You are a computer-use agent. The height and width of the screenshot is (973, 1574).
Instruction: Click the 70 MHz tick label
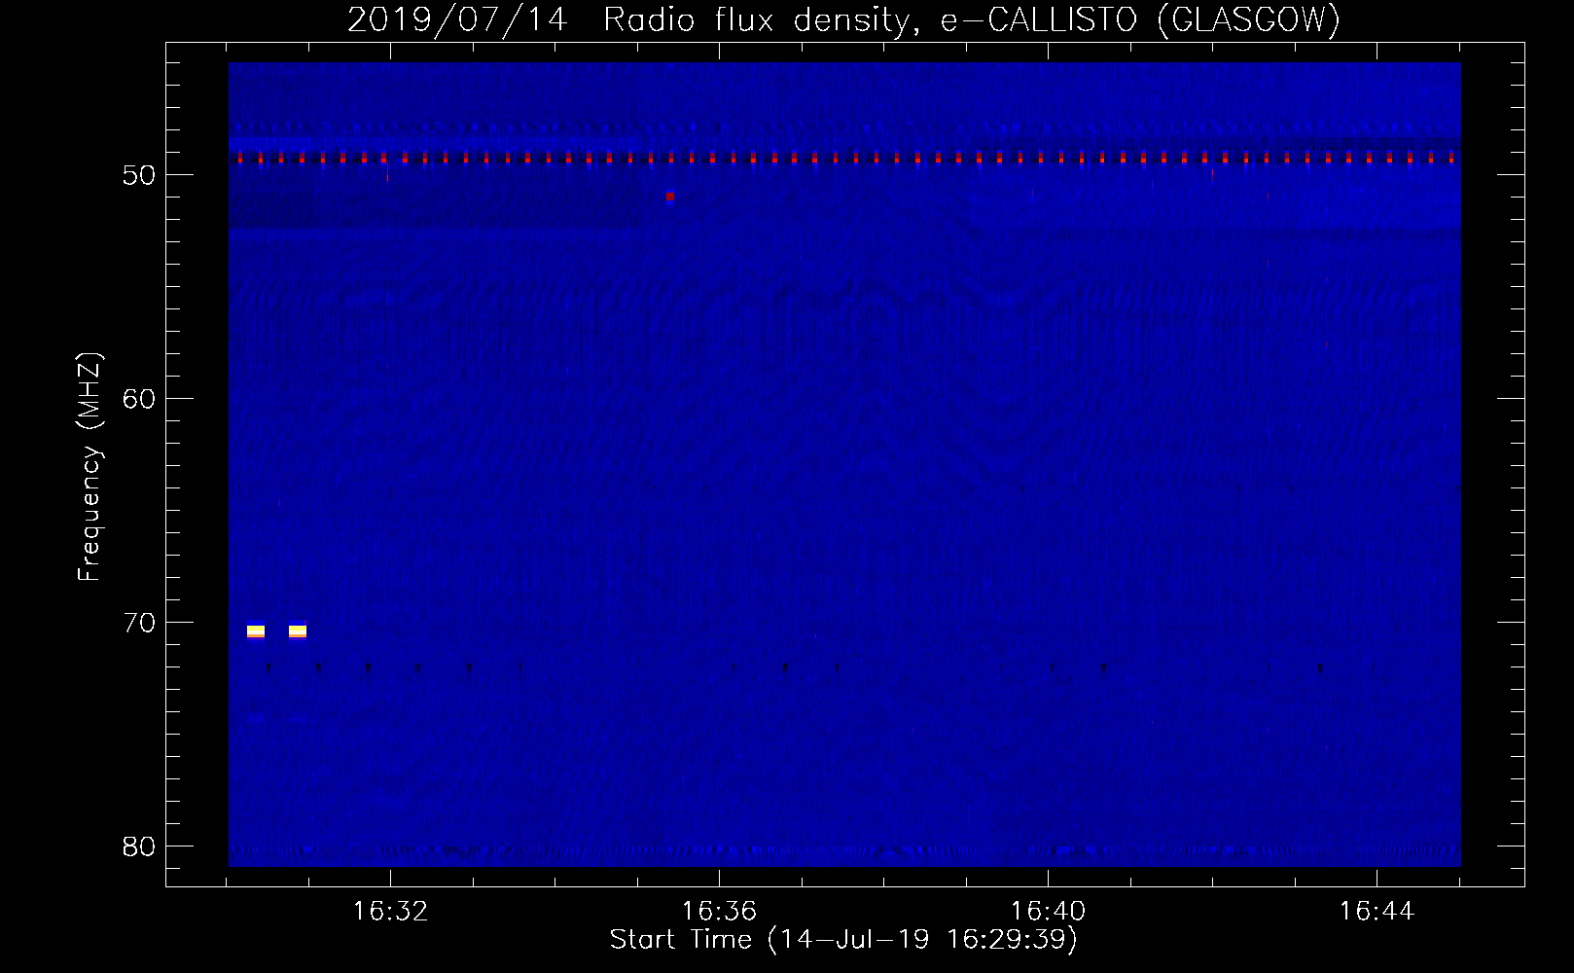click(x=139, y=623)
